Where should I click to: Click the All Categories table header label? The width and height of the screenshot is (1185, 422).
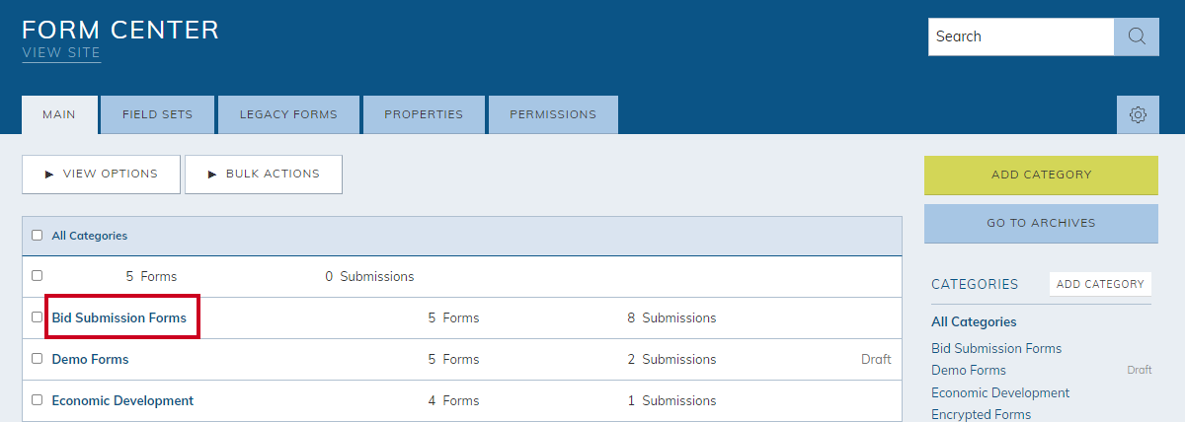click(x=89, y=236)
